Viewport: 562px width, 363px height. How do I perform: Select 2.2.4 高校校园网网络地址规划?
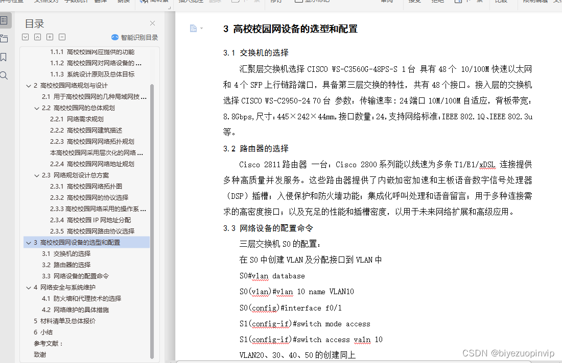pyautogui.click(x=92, y=164)
